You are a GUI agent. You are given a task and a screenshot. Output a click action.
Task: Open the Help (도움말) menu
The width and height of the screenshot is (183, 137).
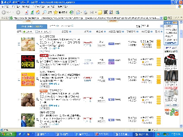click(x=62, y=7)
